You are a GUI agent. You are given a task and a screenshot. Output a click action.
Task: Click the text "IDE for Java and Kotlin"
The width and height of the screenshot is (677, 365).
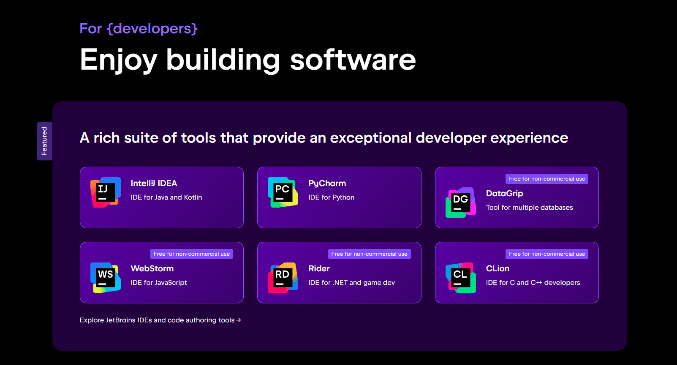[166, 197]
